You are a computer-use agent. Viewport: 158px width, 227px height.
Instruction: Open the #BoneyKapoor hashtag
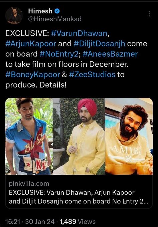point(33,75)
